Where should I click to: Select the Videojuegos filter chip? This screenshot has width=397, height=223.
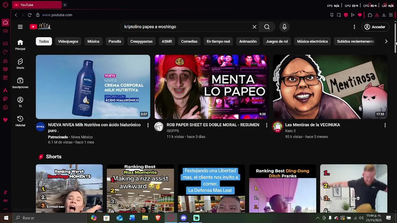pos(68,41)
